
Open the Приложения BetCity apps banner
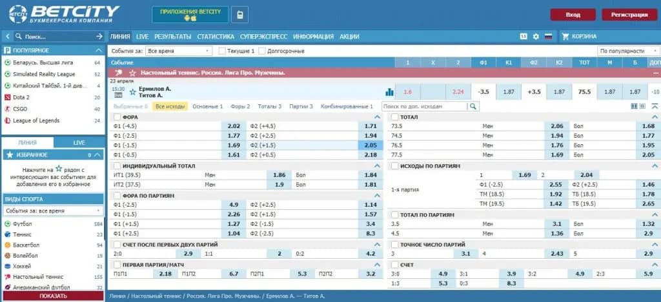pyautogui.click(x=190, y=15)
